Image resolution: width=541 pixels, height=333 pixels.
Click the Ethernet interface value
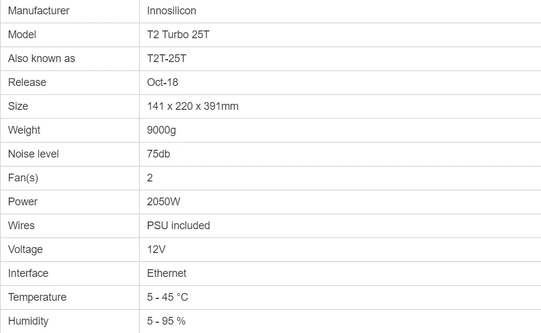(166, 273)
